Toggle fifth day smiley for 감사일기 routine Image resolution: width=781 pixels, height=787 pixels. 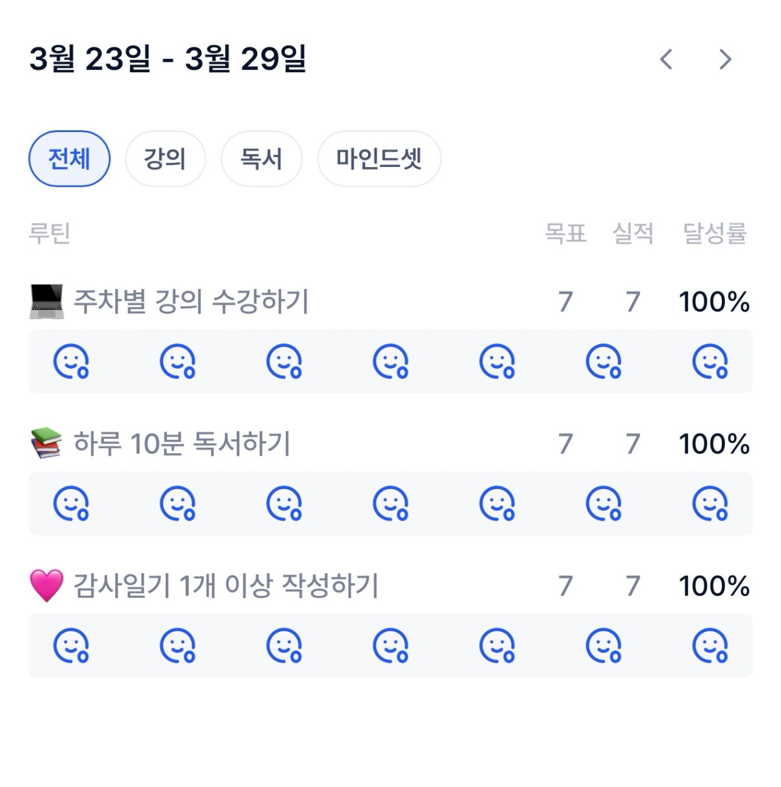coord(497,646)
